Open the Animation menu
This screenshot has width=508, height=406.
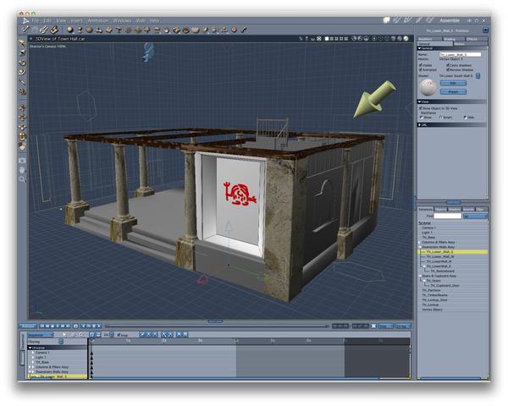pos(98,20)
